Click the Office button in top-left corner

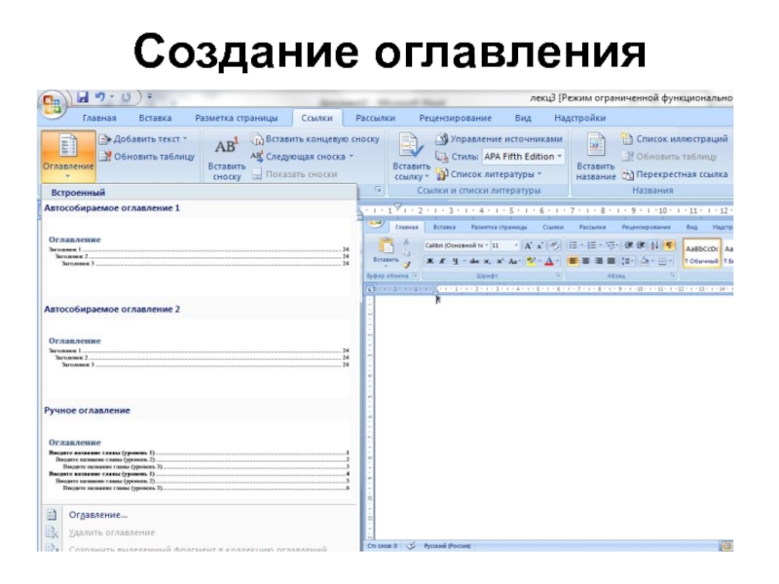(51, 103)
